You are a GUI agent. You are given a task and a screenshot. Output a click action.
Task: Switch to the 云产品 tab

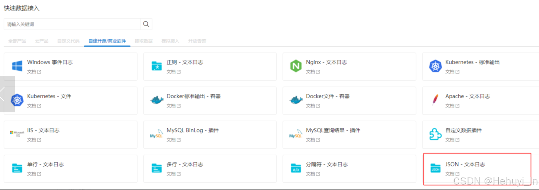point(42,41)
